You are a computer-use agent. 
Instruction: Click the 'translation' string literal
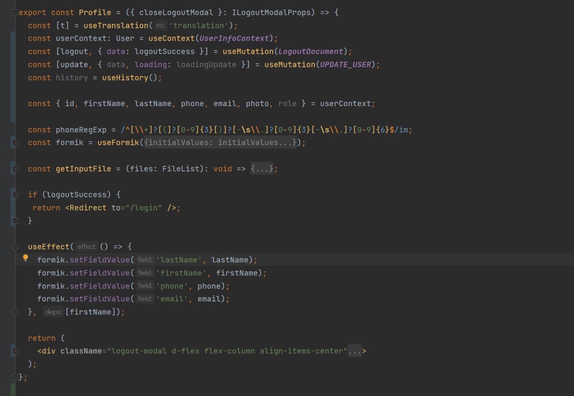pyautogui.click(x=199, y=26)
